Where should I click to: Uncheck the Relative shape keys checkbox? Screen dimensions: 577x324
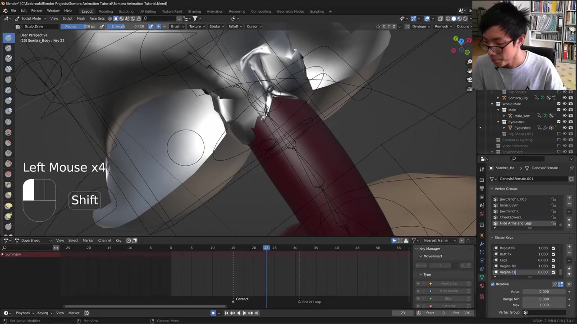(493, 284)
